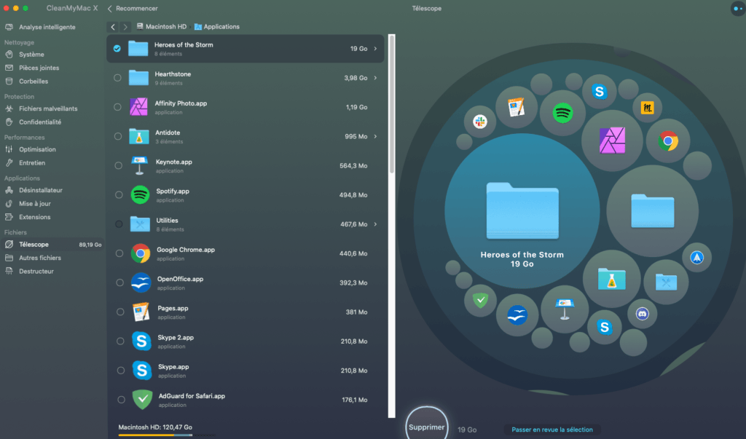This screenshot has width=746, height=439.
Task: Open Passer en revue la sélection
Action: pos(552,430)
